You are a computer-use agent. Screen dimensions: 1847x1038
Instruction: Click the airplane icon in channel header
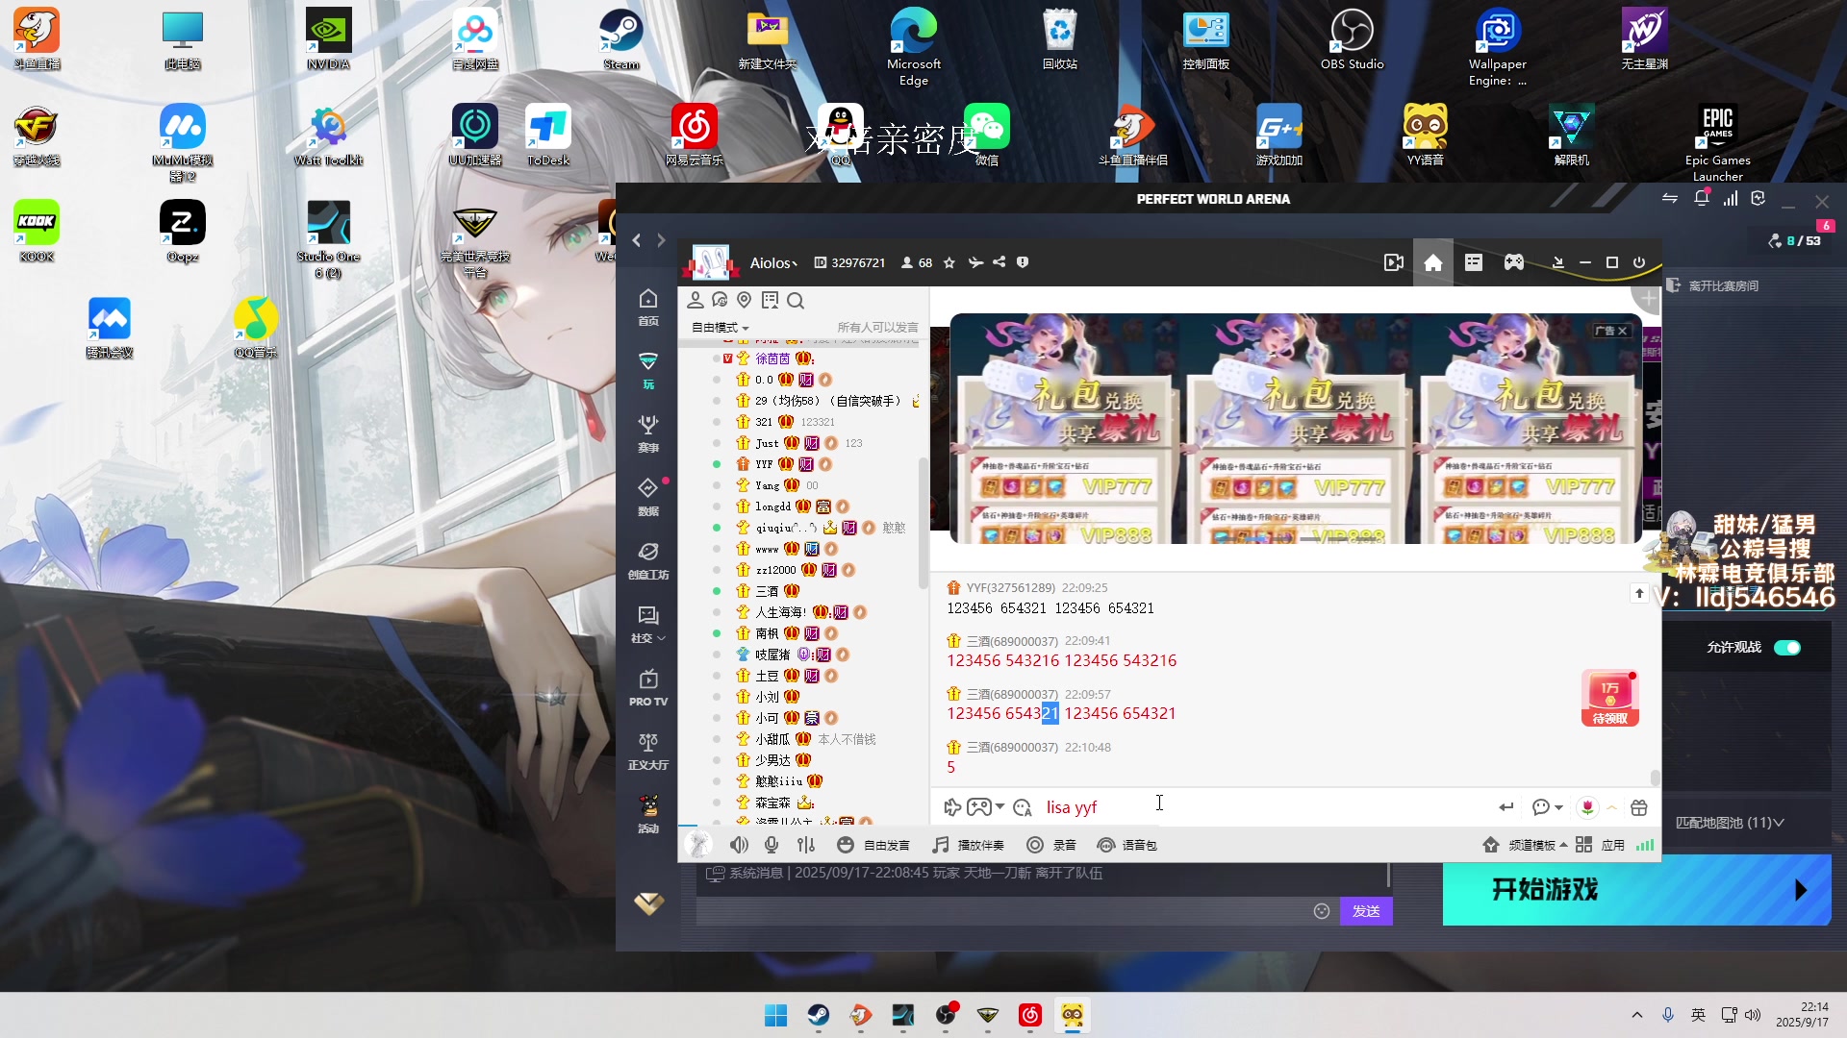(975, 263)
